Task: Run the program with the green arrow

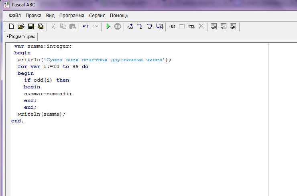Action: click(108, 26)
